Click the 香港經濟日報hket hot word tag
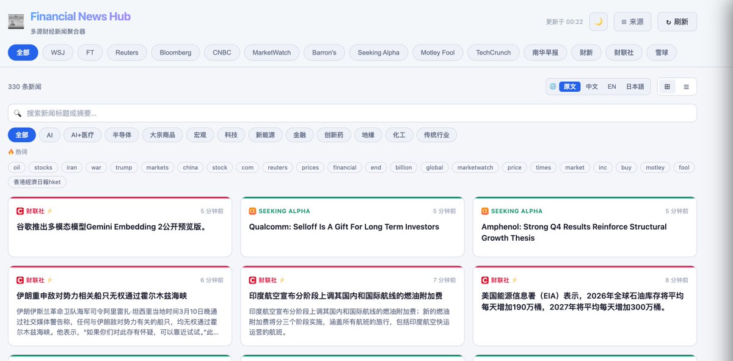The width and height of the screenshot is (733, 361). (x=37, y=182)
